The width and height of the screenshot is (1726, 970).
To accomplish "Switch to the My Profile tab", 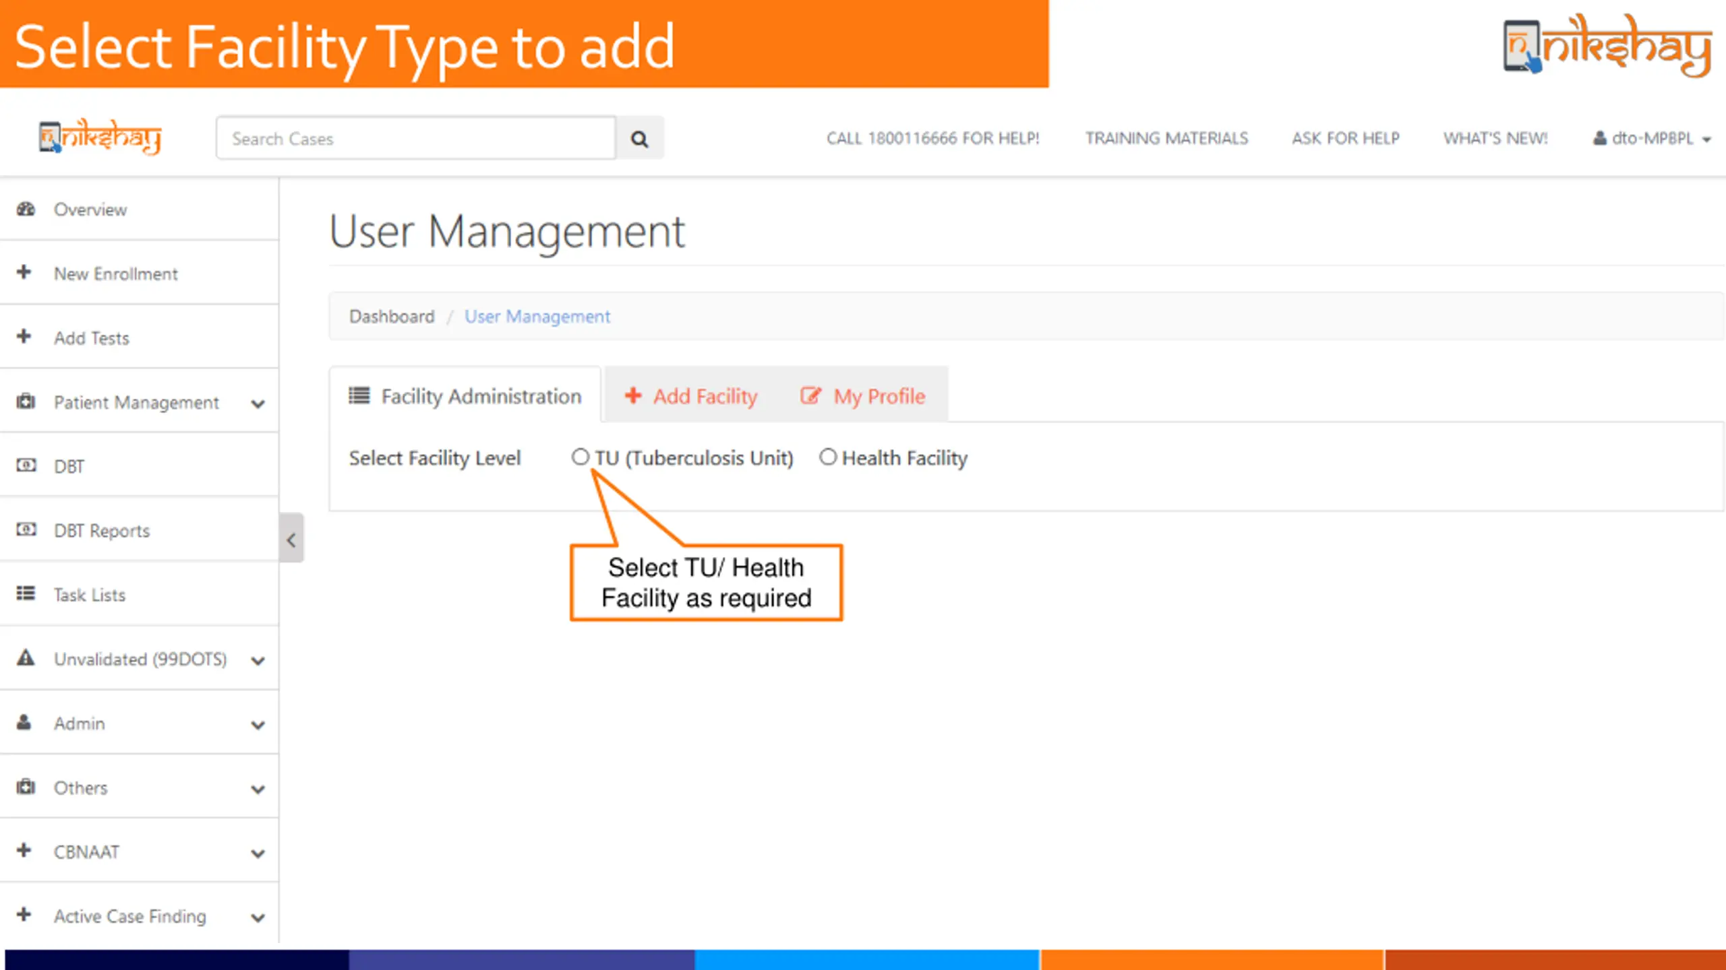I will pos(863,395).
